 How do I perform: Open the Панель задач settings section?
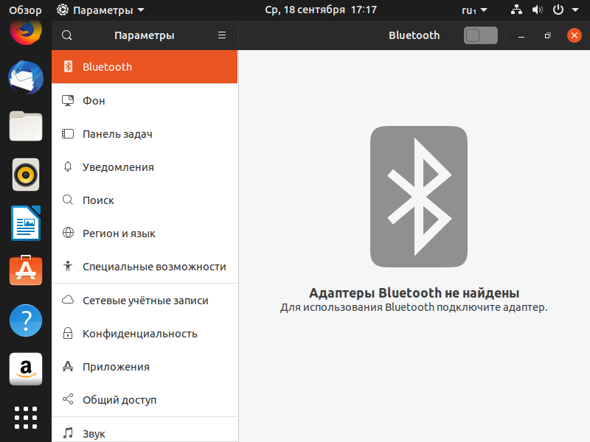tap(145, 134)
